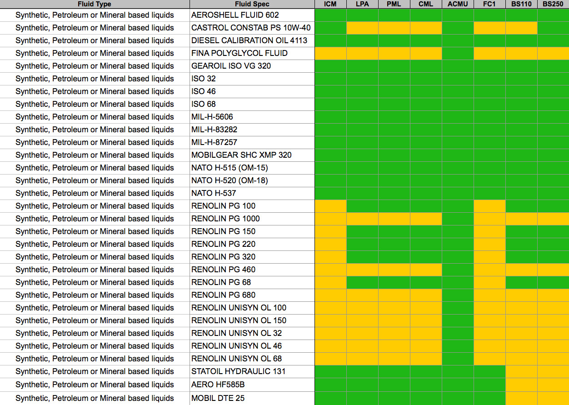Click green FC1 cell in MOBIL DTE 25 row
This screenshot has width=569, height=405.
[x=489, y=398]
